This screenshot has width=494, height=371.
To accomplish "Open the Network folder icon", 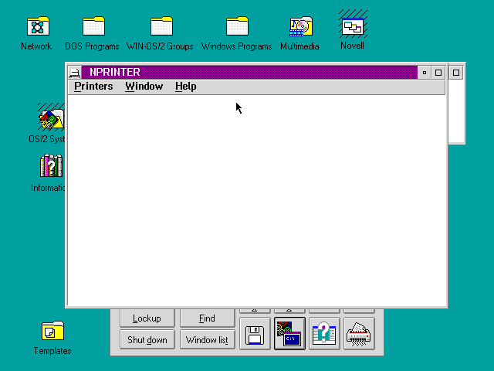I will coord(38,26).
